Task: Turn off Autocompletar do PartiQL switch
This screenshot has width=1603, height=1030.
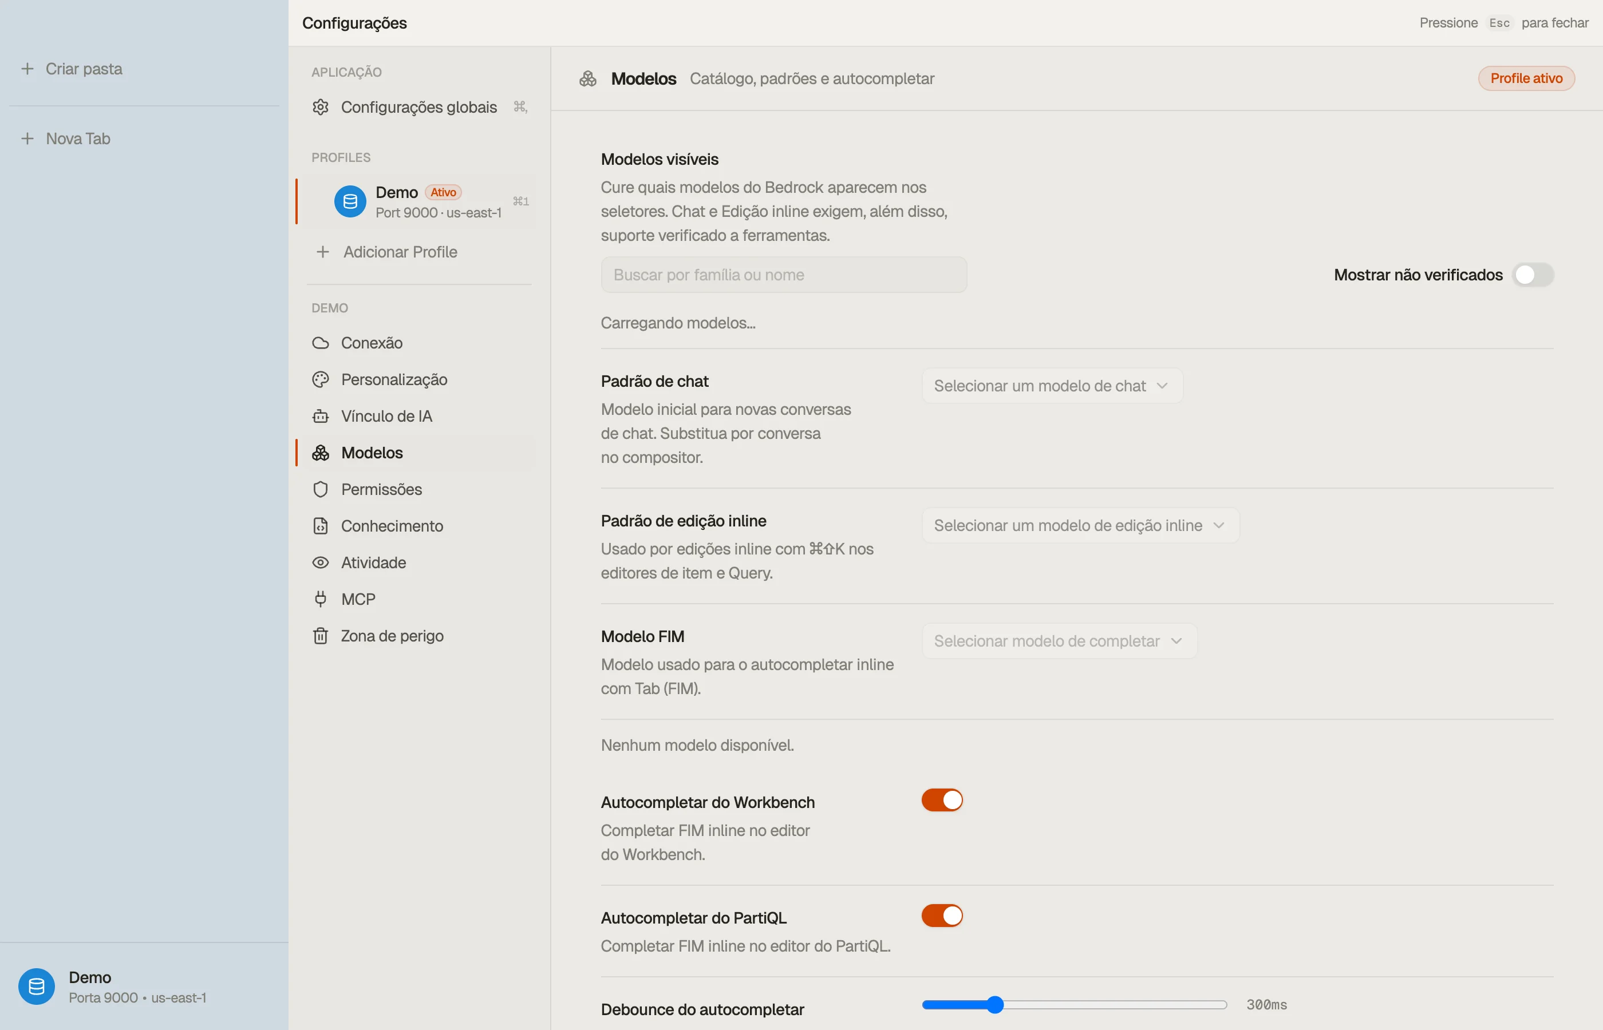Action: click(942, 916)
